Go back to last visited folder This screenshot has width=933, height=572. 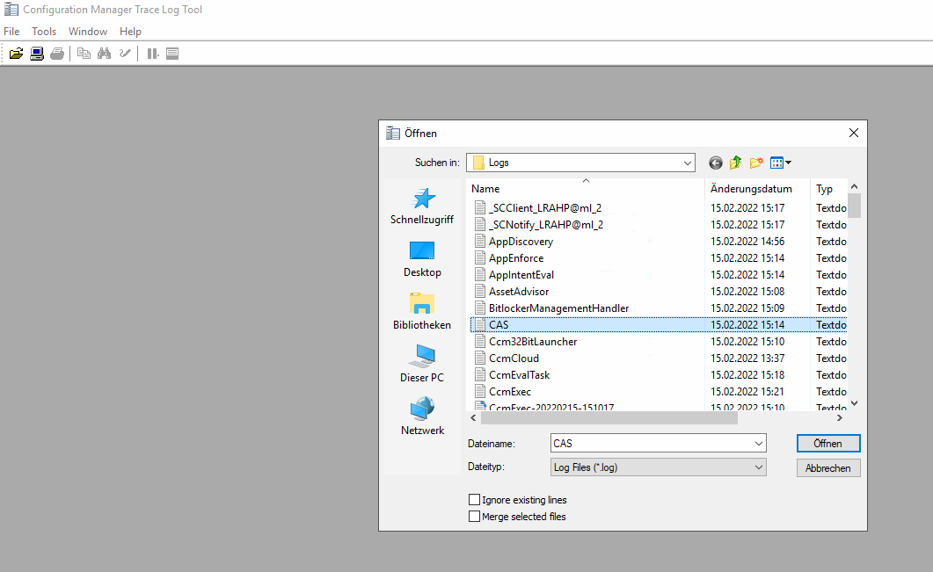coord(716,163)
